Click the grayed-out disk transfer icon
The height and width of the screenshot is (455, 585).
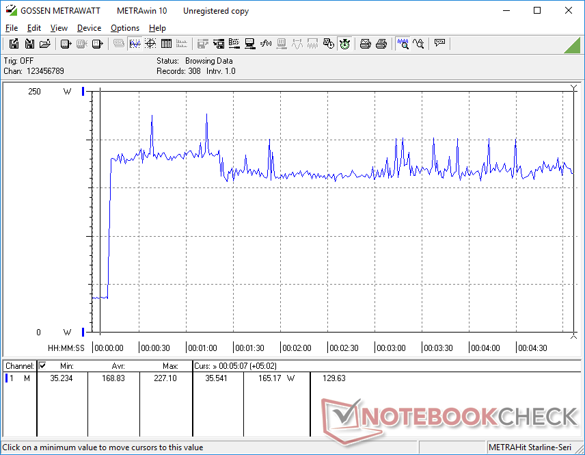202,44
